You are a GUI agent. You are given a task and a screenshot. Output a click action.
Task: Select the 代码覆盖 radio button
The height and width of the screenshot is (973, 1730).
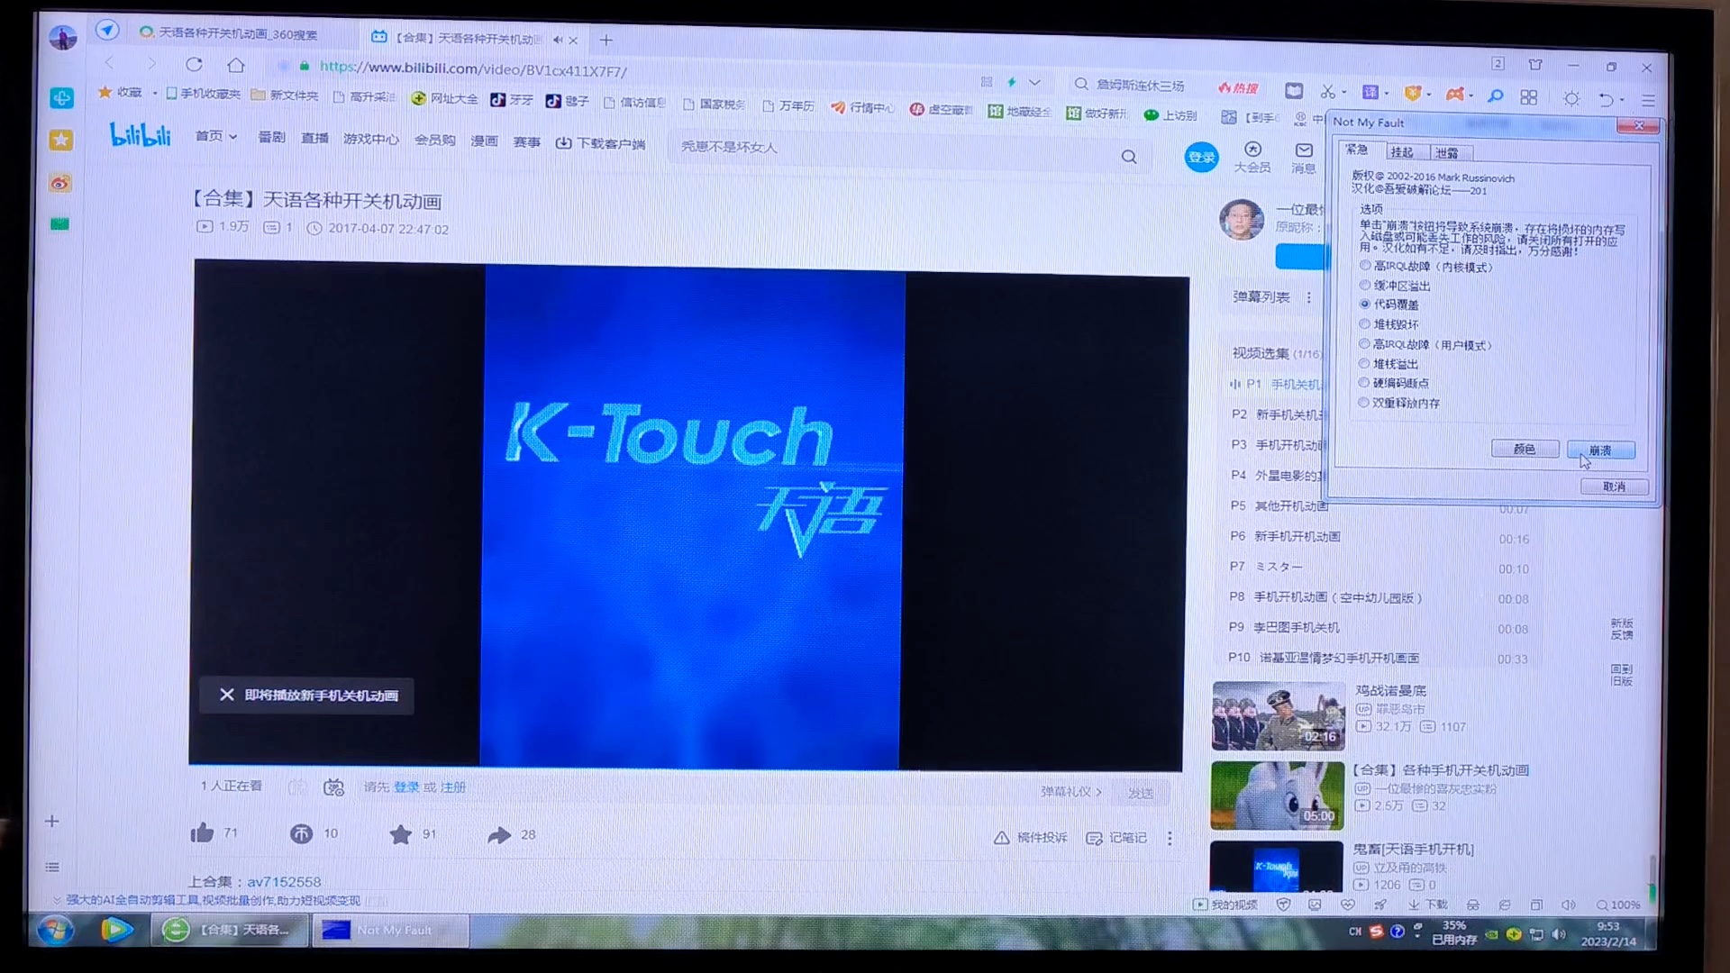1364,305
